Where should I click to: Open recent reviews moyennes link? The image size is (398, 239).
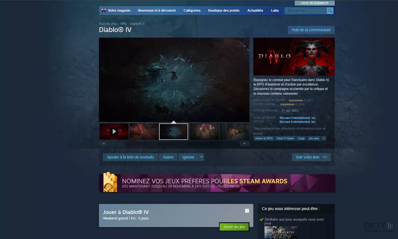(296, 100)
